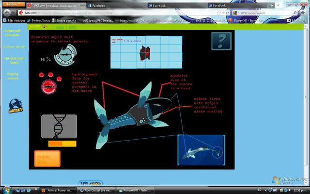The width and height of the screenshot is (310, 194).
Task: Open the question mark help box
Action: coord(221,41)
